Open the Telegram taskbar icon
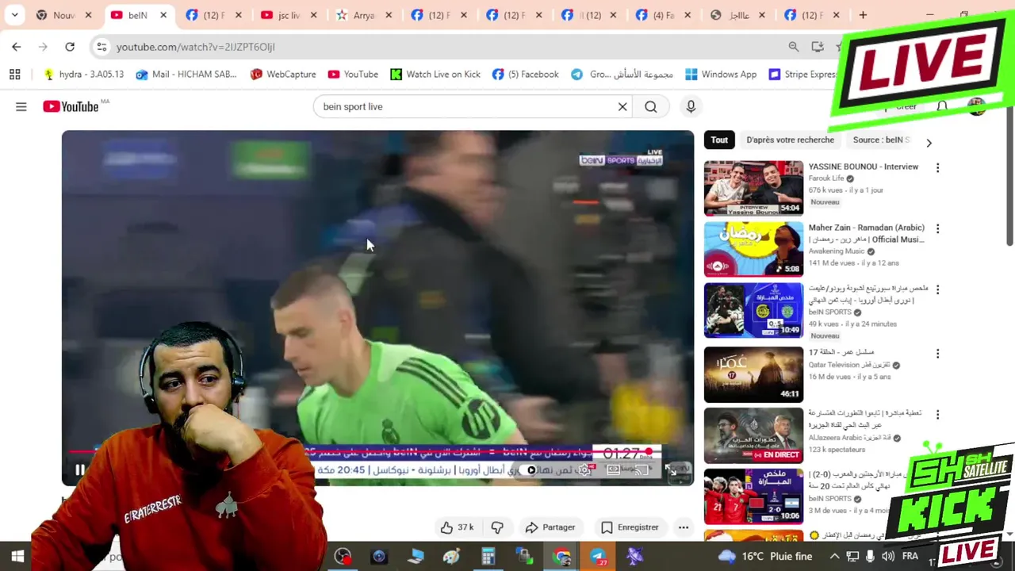Screen dimensions: 1015x571 click(x=599, y=557)
